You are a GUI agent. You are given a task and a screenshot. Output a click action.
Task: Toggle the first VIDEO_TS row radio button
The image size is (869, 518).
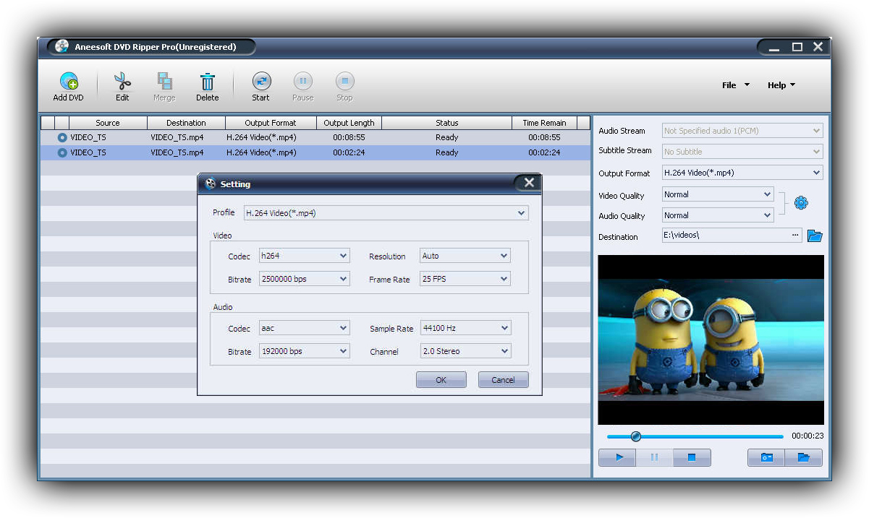(62, 137)
